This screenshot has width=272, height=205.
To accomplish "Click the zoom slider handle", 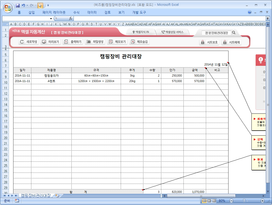I will click(x=244, y=201).
